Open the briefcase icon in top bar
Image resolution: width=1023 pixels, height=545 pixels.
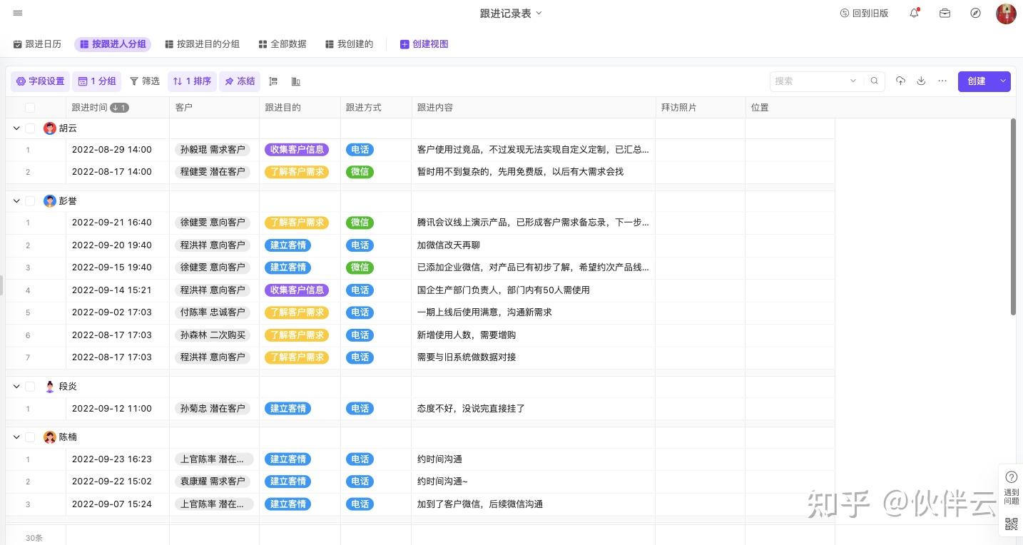pyautogui.click(x=945, y=13)
